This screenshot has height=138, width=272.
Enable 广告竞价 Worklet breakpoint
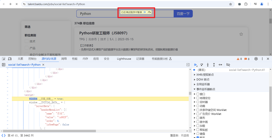(x=198, y=114)
